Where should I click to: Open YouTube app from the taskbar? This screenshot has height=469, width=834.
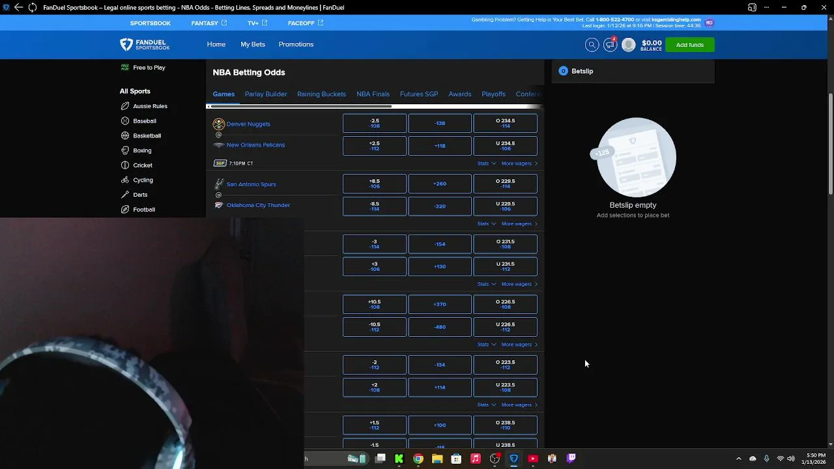533,459
